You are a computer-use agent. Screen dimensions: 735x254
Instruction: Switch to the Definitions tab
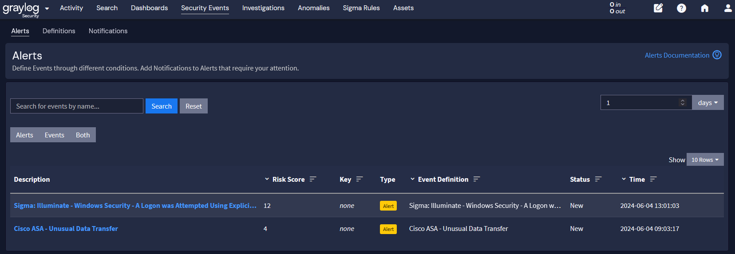click(59, 31)
